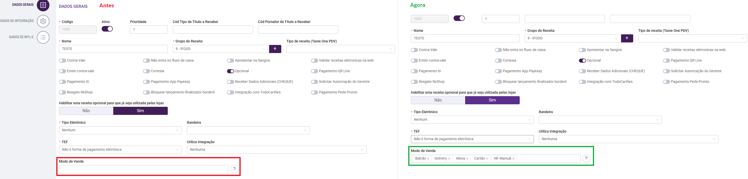Open Dados de Integração gear icon
The width and height of the screenshot is (748, 179).
coord(43,21)
